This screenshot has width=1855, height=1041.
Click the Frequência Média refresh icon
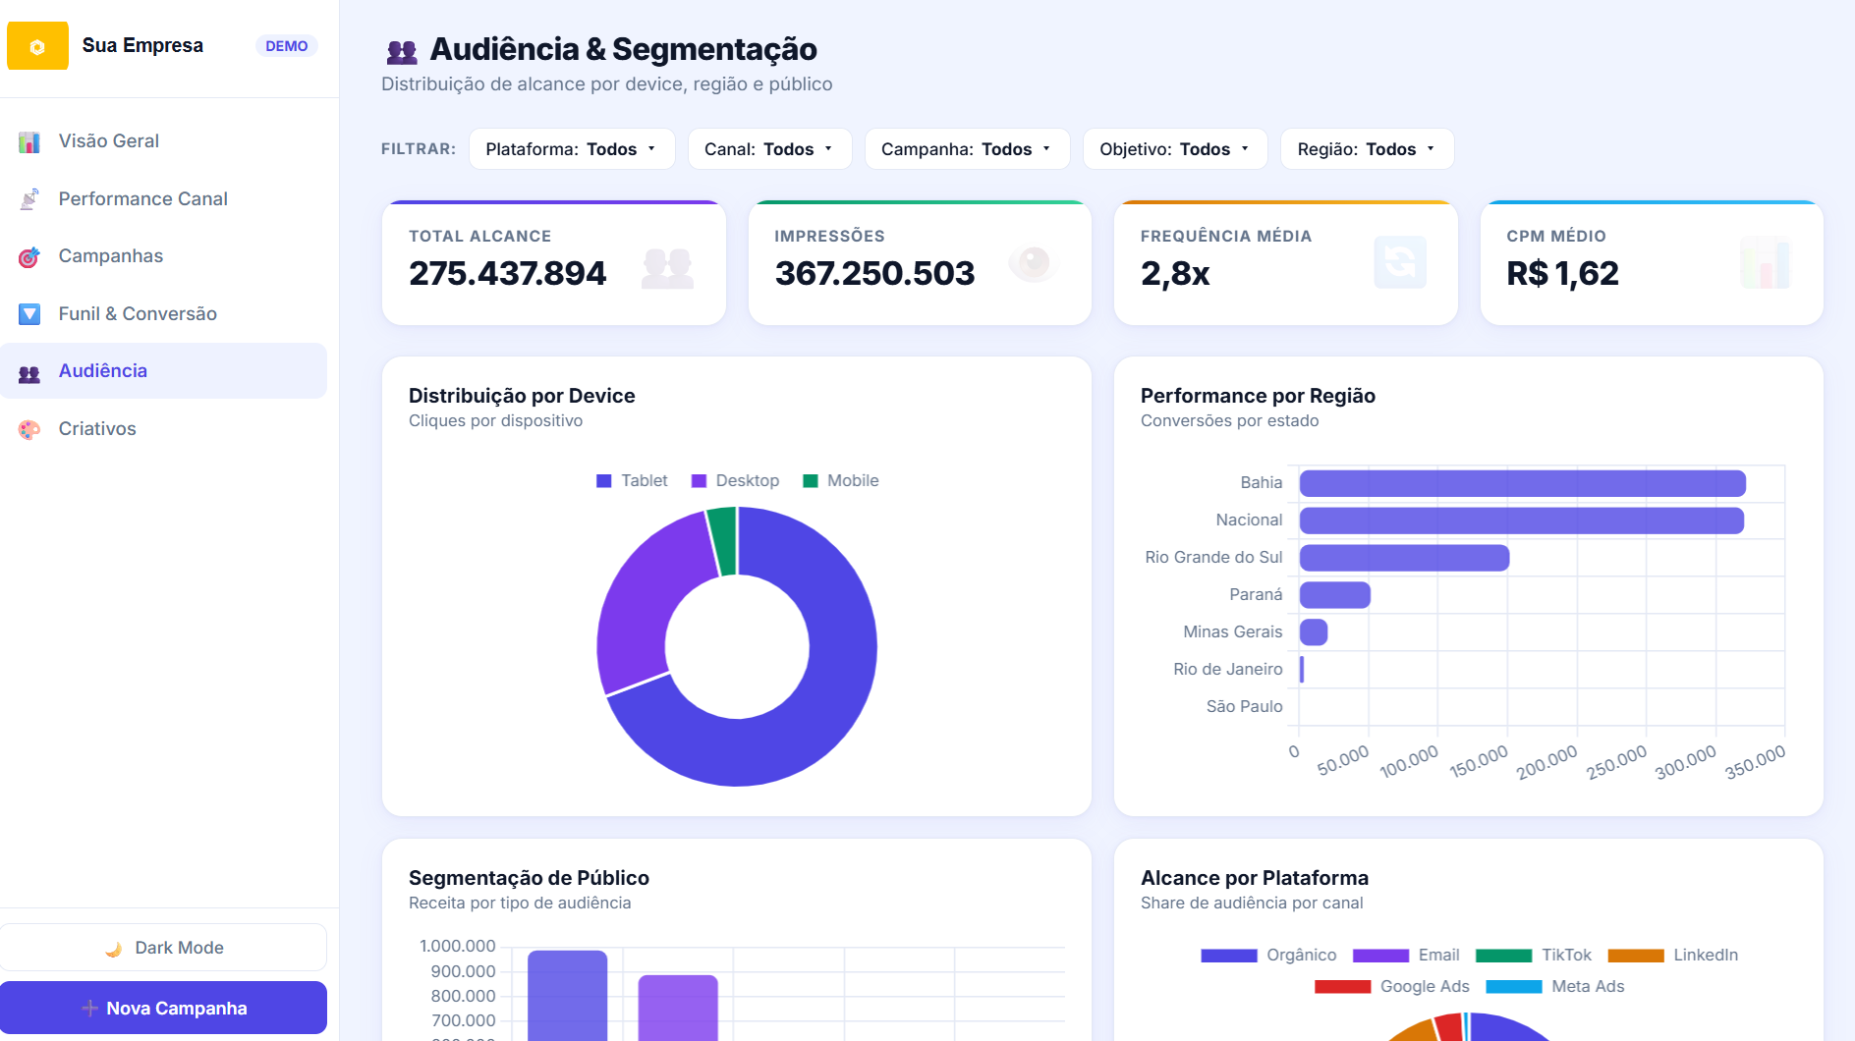[1400, 262]
